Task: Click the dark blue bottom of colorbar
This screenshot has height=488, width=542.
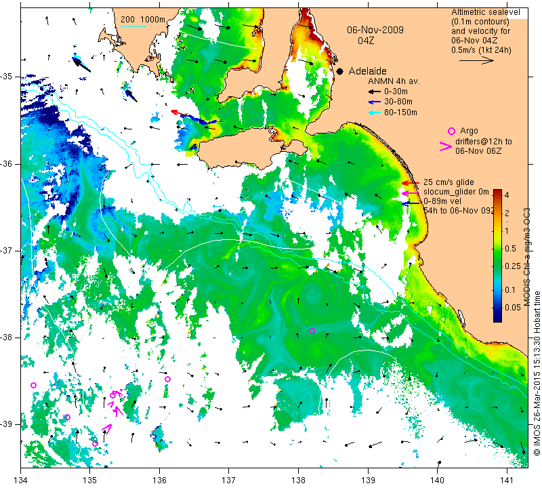Action: 497,317
